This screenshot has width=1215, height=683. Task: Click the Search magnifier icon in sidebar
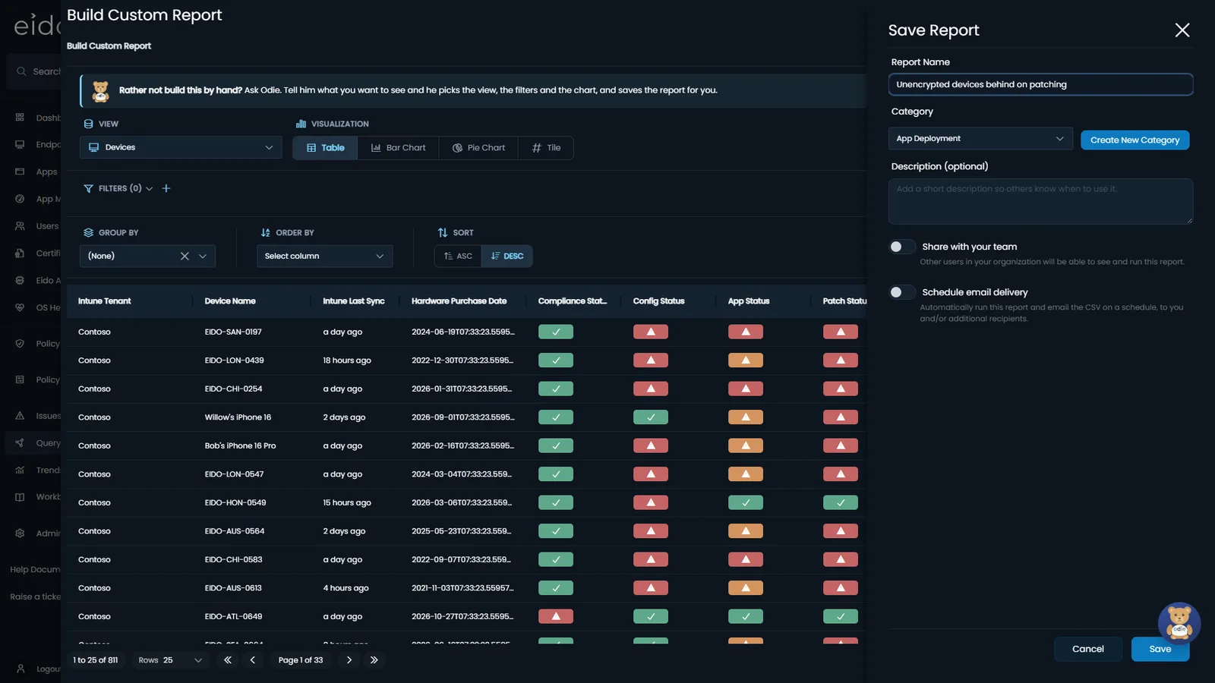pyautogui.click(x=21, y=71)
